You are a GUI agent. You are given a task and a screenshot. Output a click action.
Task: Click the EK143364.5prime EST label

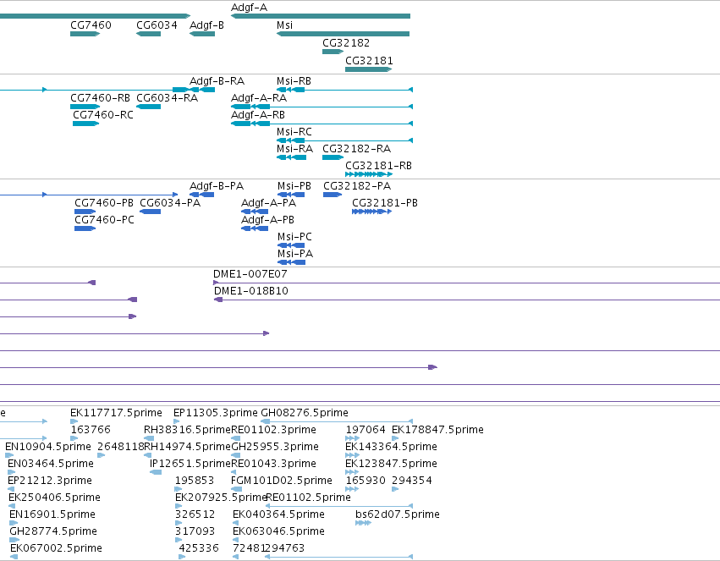coord(391,447)
